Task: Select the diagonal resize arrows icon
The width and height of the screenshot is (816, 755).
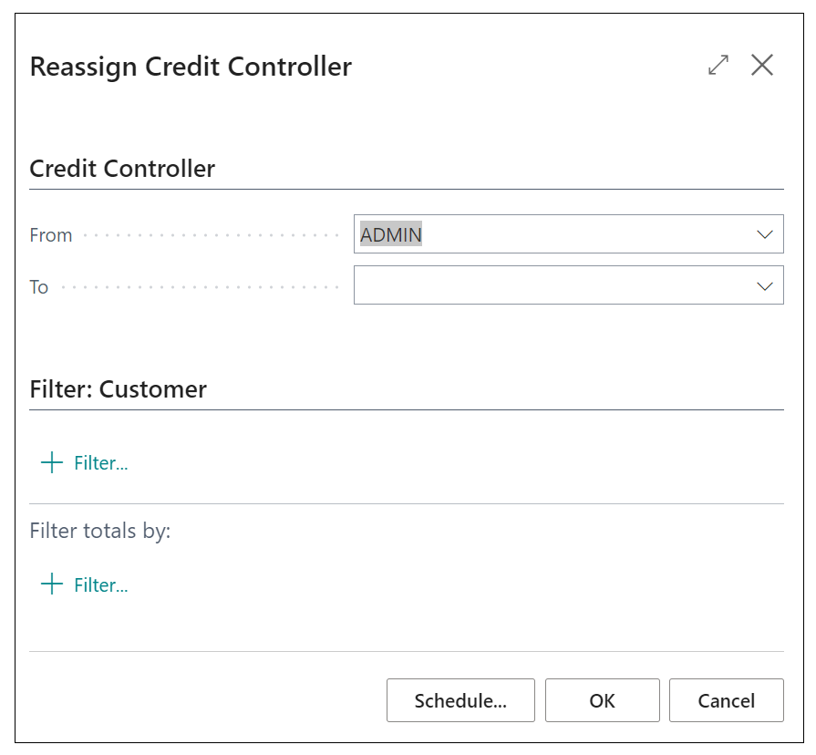Action: tap(718, 65)
